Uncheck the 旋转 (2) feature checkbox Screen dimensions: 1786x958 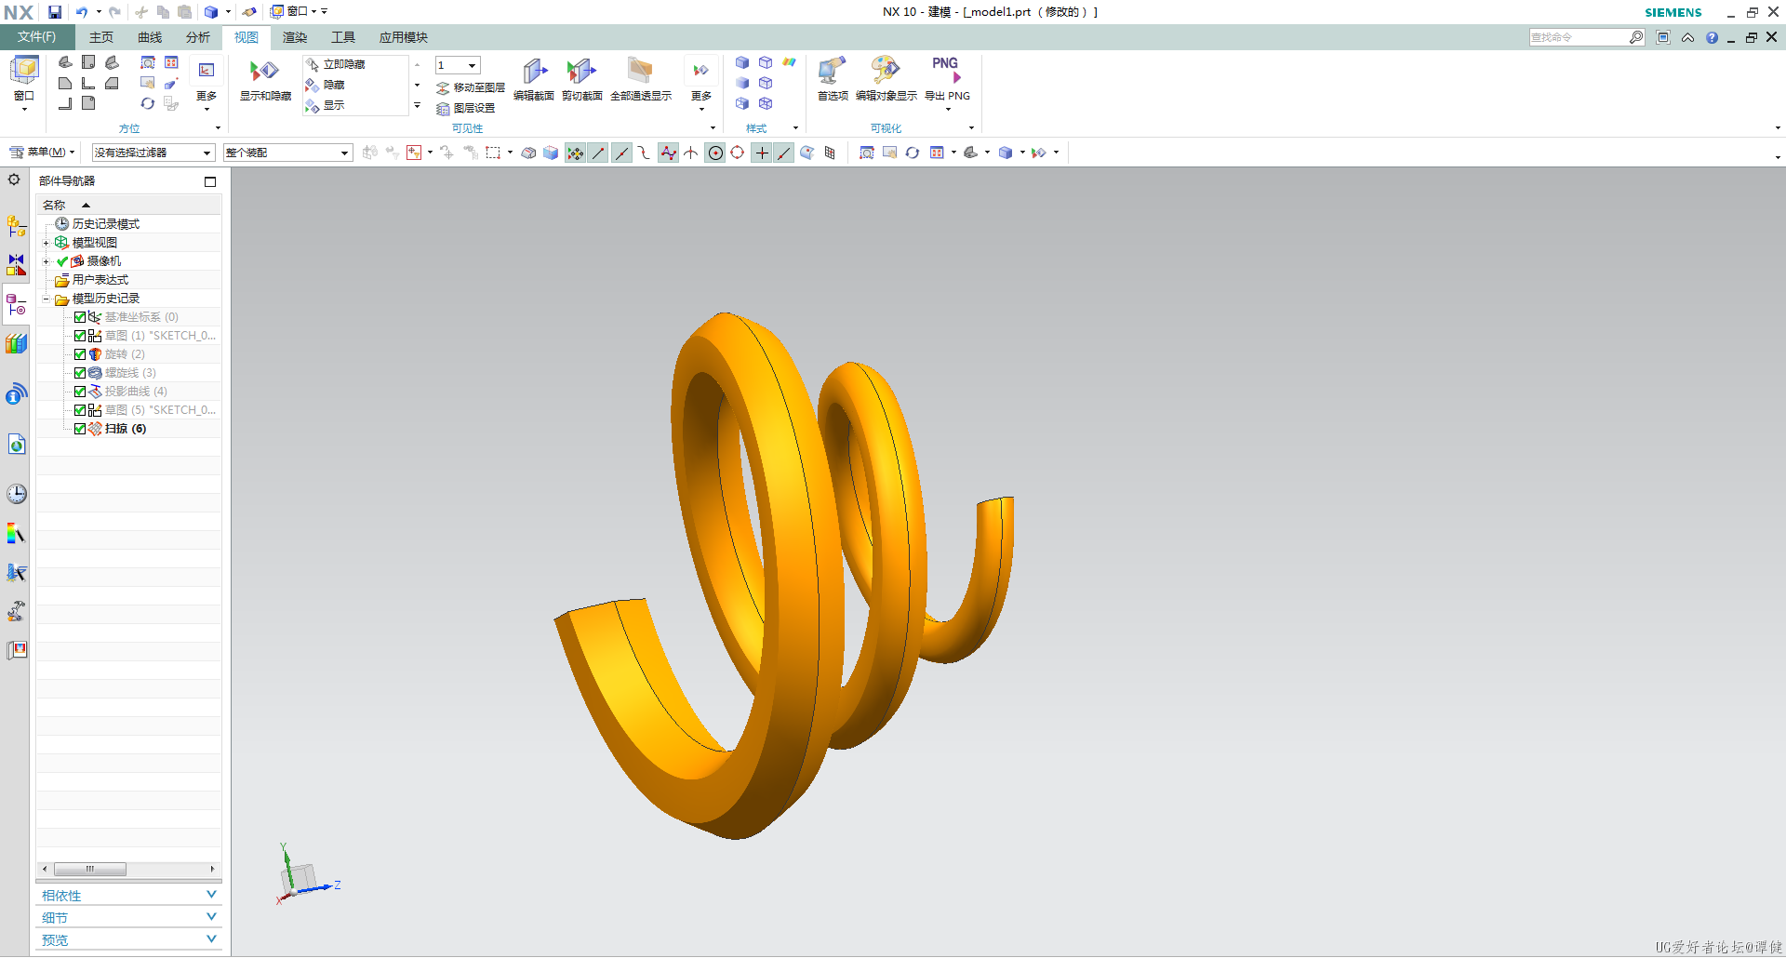(80, 354)
